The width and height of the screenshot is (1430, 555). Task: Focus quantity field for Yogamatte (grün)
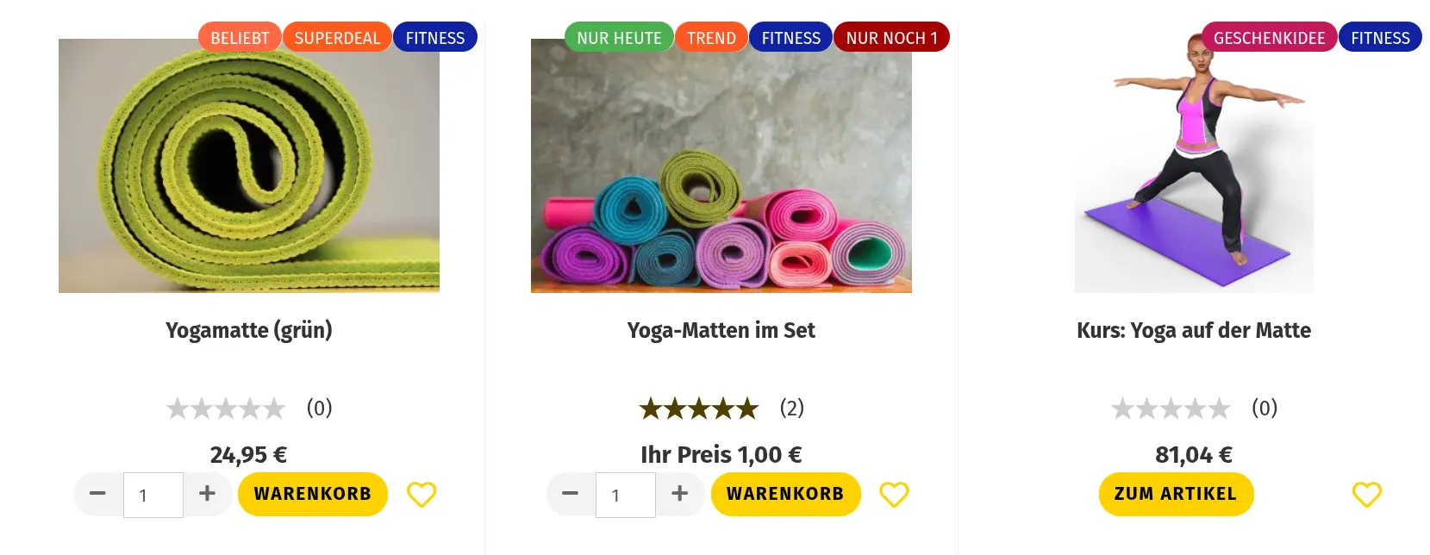153,495
